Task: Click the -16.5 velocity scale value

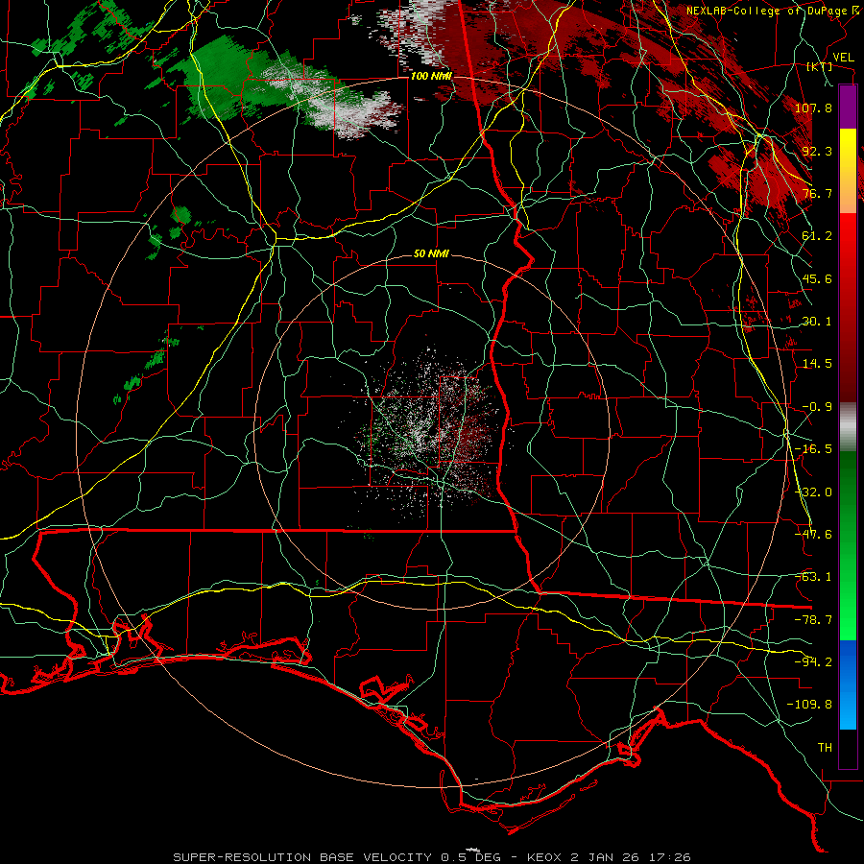Action: coord(813,449)
